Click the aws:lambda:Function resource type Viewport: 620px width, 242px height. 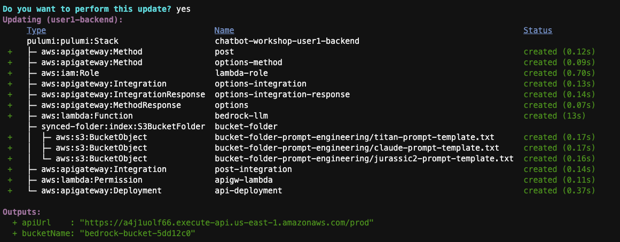(87, 116)
